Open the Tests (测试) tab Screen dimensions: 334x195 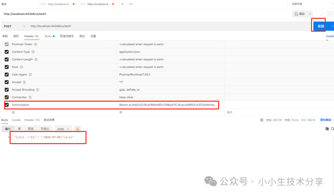point(82,36)
